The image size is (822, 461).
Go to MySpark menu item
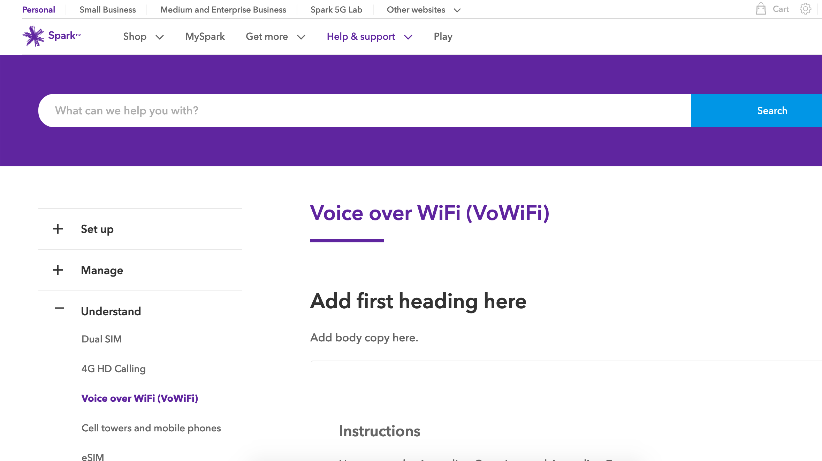[x=205, y=37]
